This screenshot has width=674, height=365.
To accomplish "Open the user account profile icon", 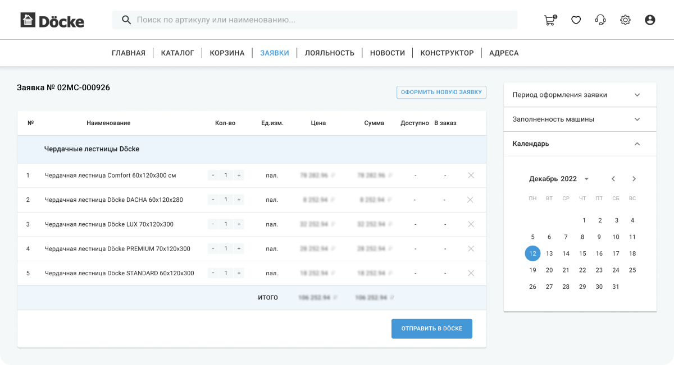I will pos(650,20).
